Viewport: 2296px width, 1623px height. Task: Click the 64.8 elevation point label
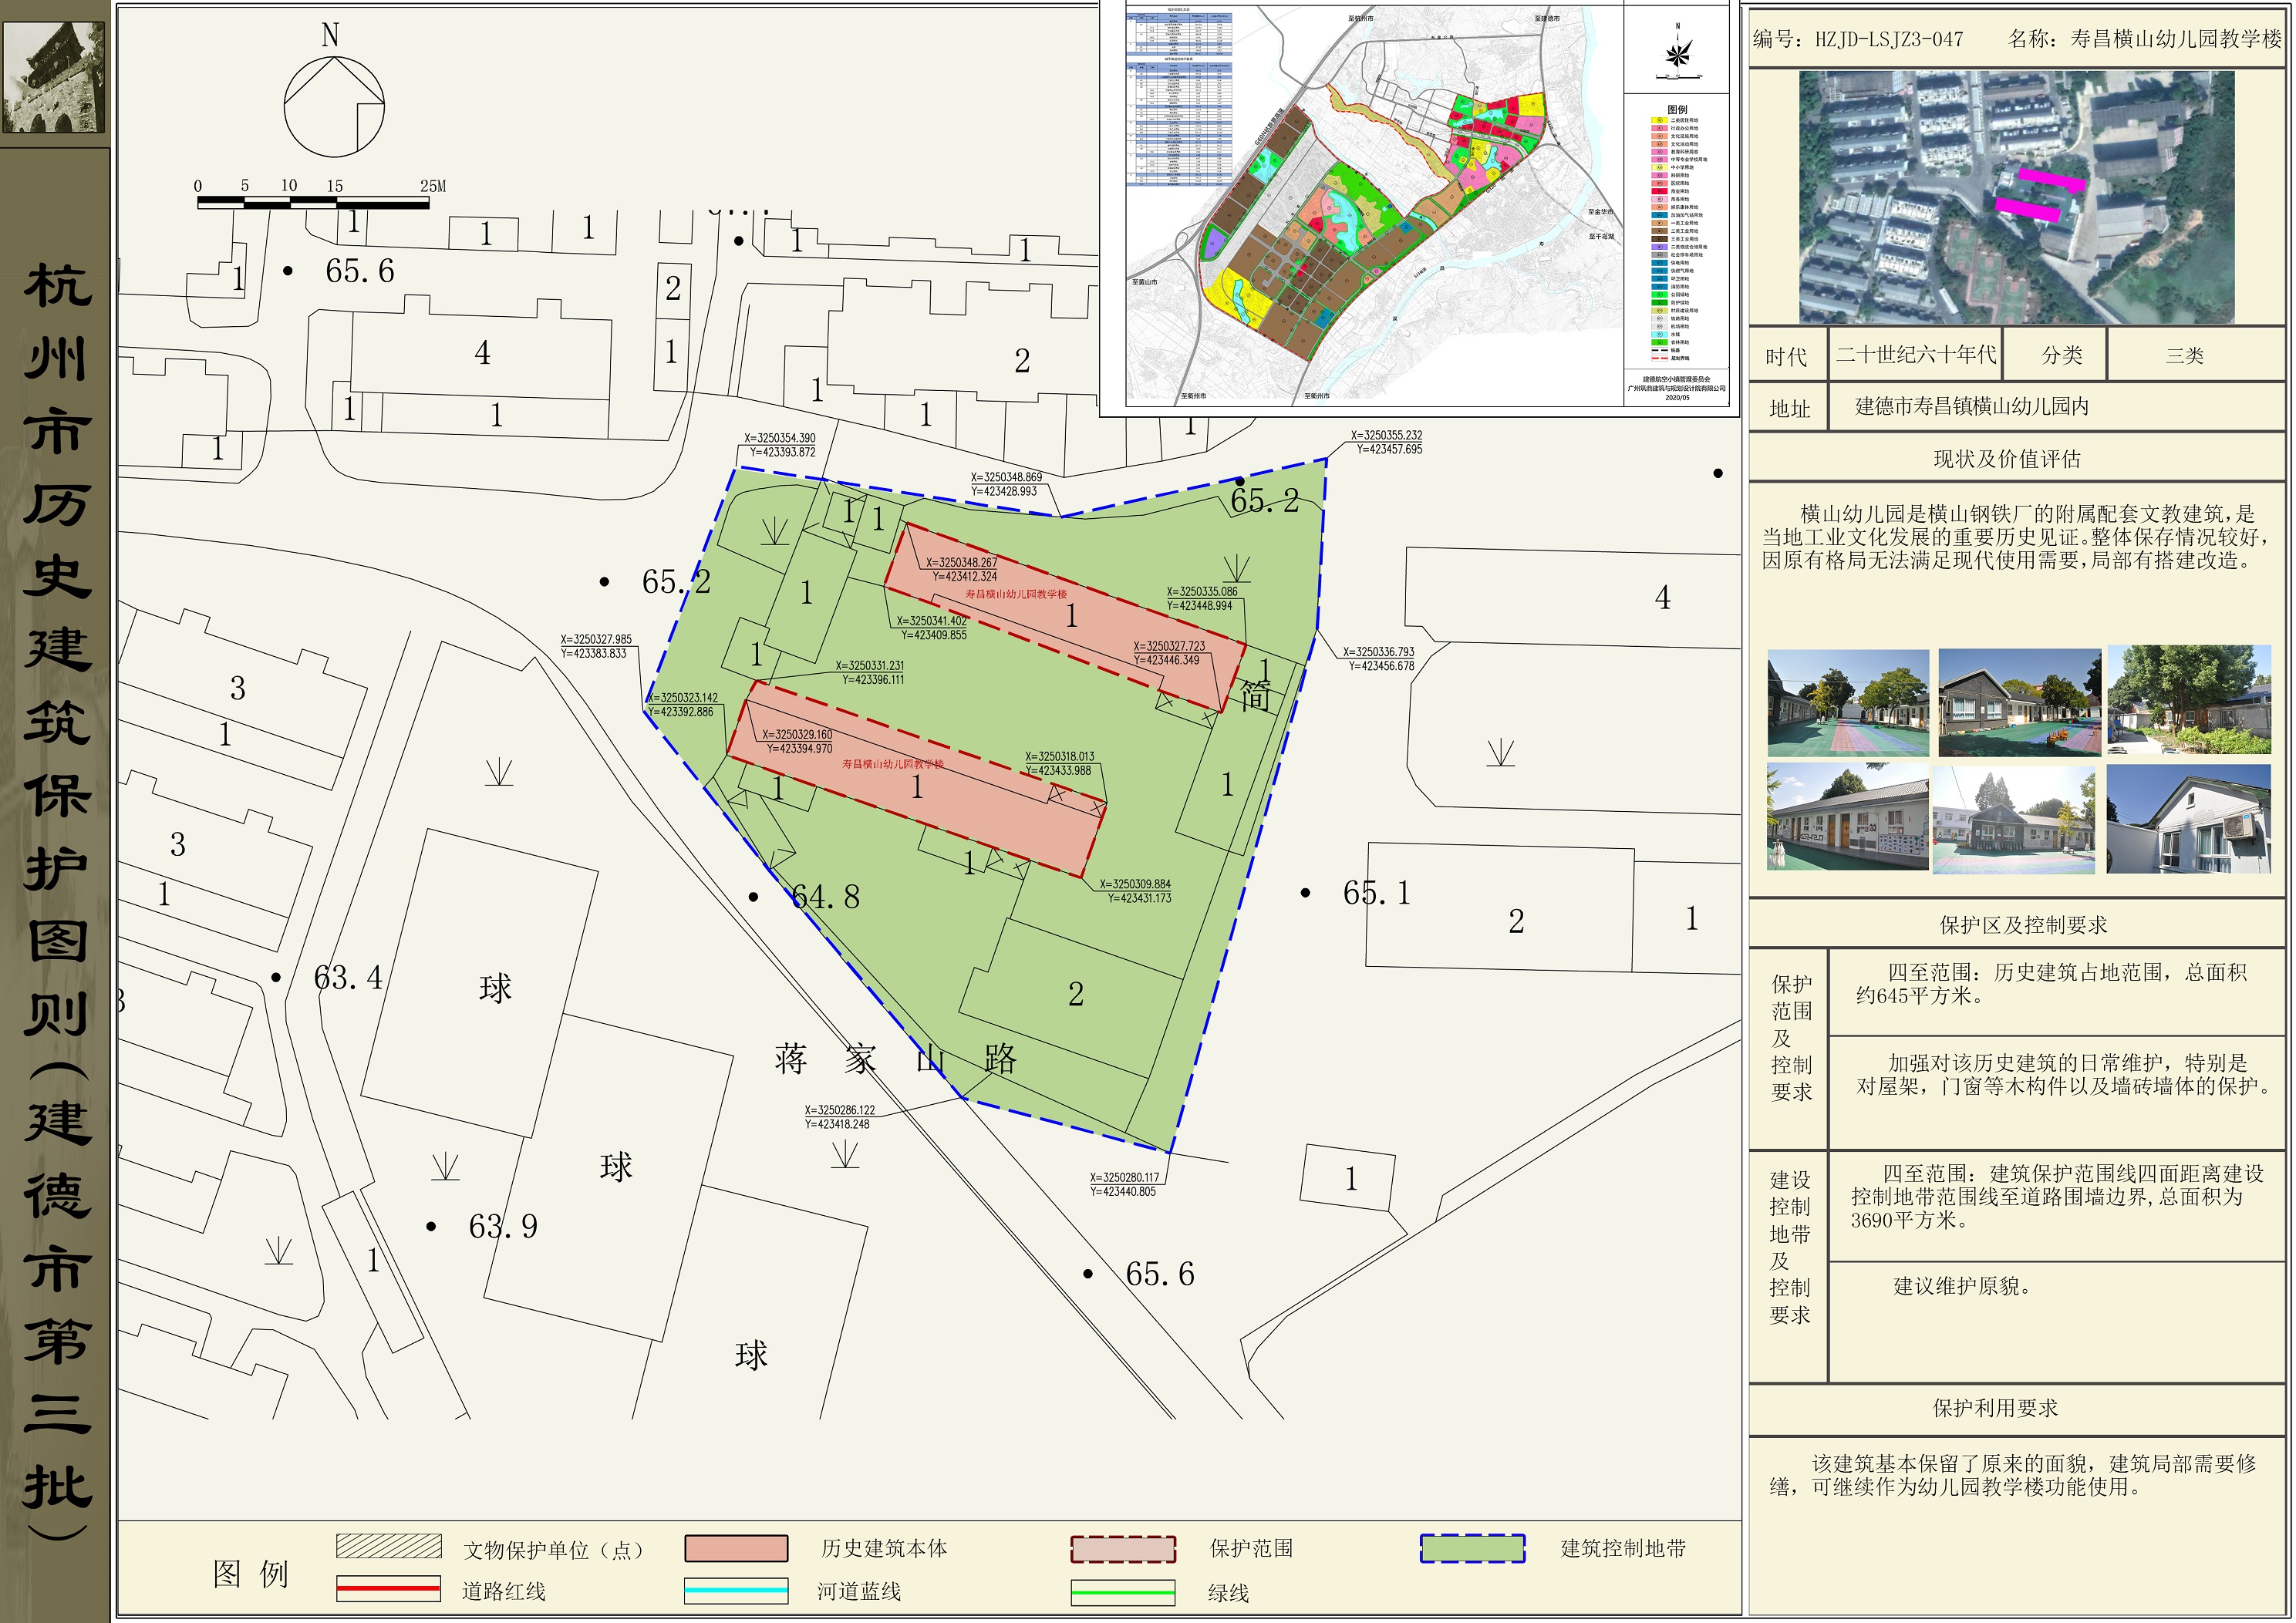click(825, 897)
